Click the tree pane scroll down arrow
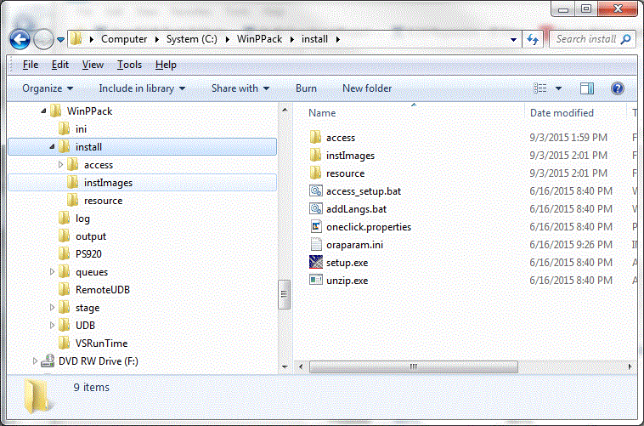Viewport: 644px width, 426px height. pos(285,366)
